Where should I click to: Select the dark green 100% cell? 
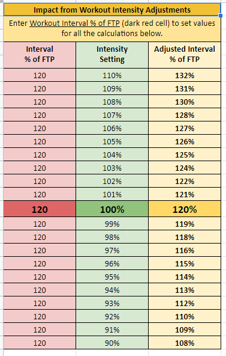[112, 209]
